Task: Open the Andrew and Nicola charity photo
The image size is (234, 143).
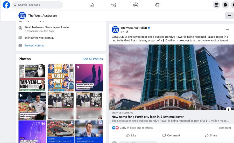Action: [89, 132]
